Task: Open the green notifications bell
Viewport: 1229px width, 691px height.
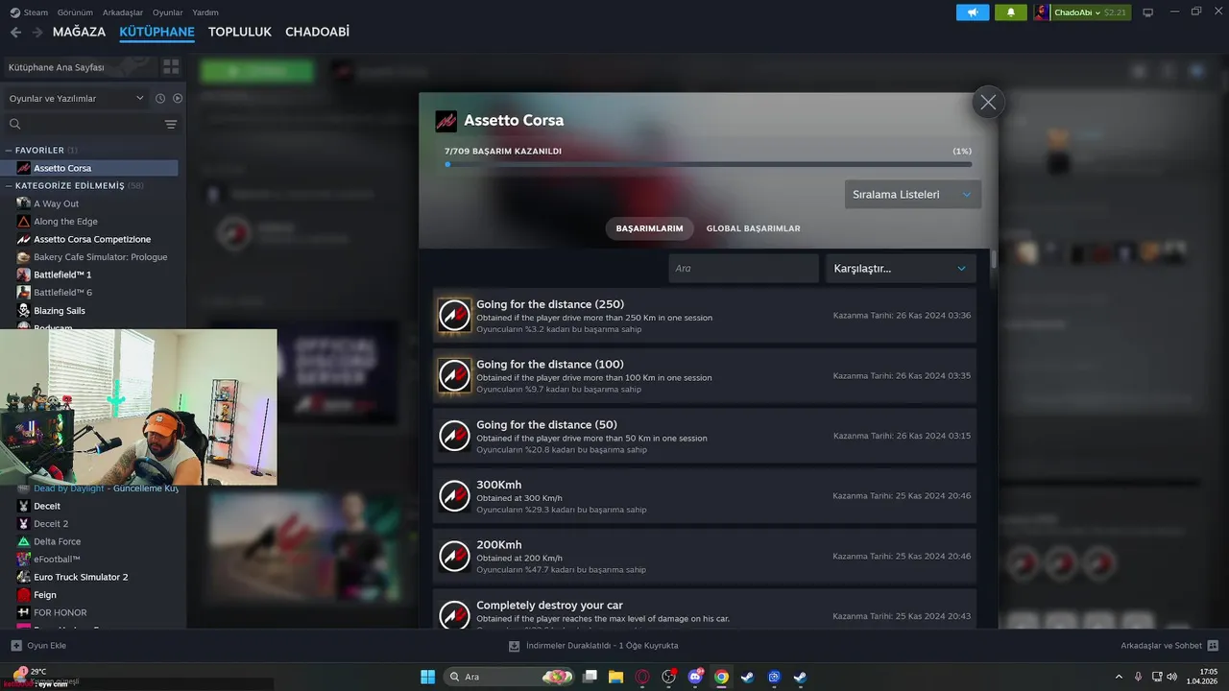Action: (1011, 12)
